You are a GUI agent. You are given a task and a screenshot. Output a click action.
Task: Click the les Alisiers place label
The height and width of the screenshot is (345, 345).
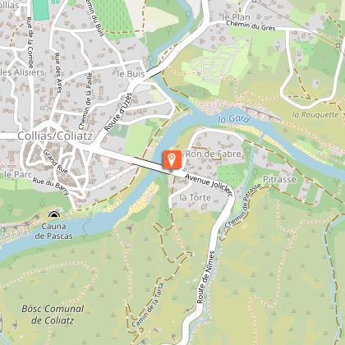click(x=22, y=72)
